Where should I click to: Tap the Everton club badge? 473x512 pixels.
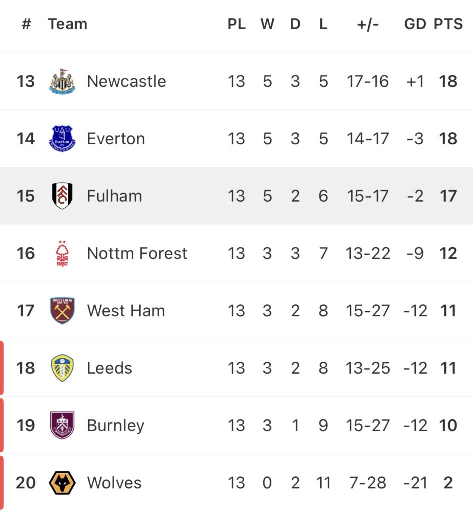(62, 138)
